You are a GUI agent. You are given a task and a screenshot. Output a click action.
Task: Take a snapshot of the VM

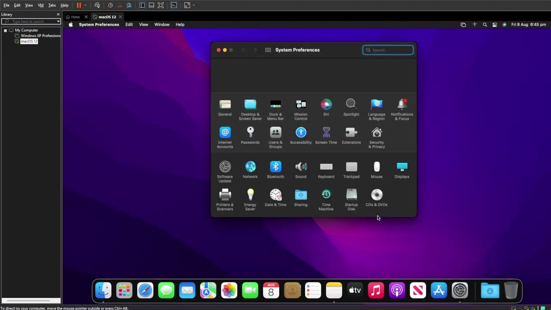(110, 5)
